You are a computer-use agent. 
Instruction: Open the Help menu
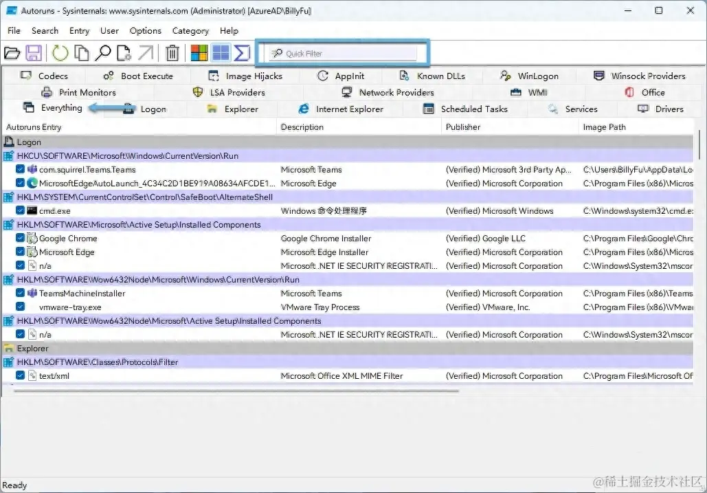click(x=229, y=31)
